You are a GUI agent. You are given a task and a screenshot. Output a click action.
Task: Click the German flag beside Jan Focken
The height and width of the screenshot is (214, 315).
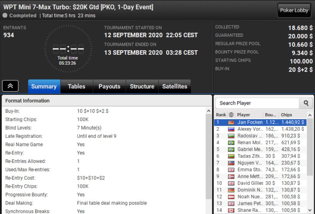point(231,122)
